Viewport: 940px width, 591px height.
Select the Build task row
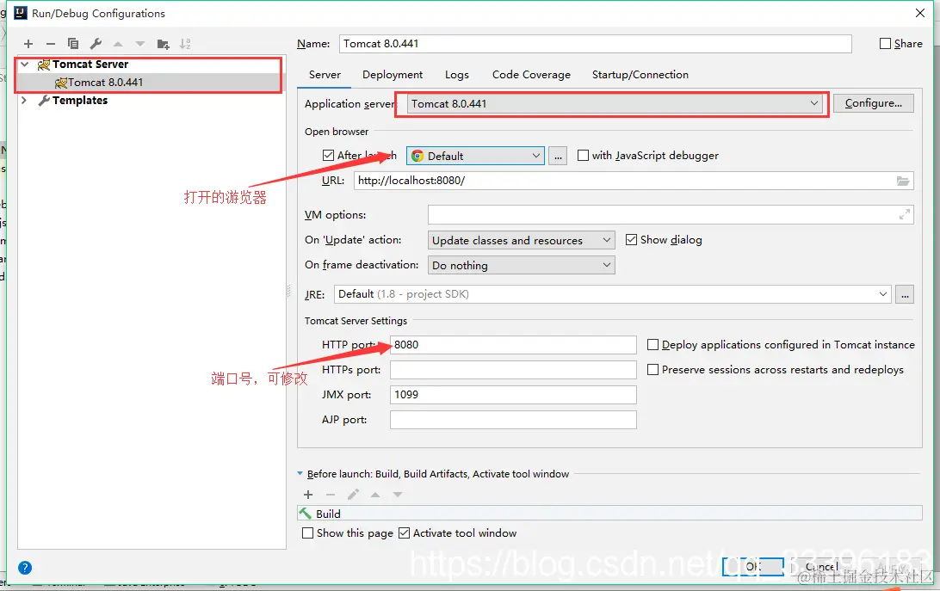(609, 514)
